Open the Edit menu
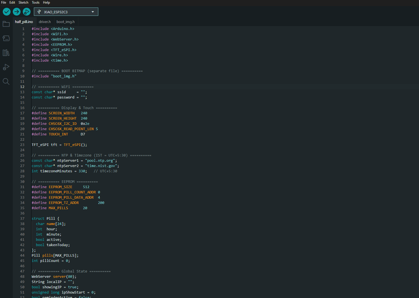 pos(12,2)
